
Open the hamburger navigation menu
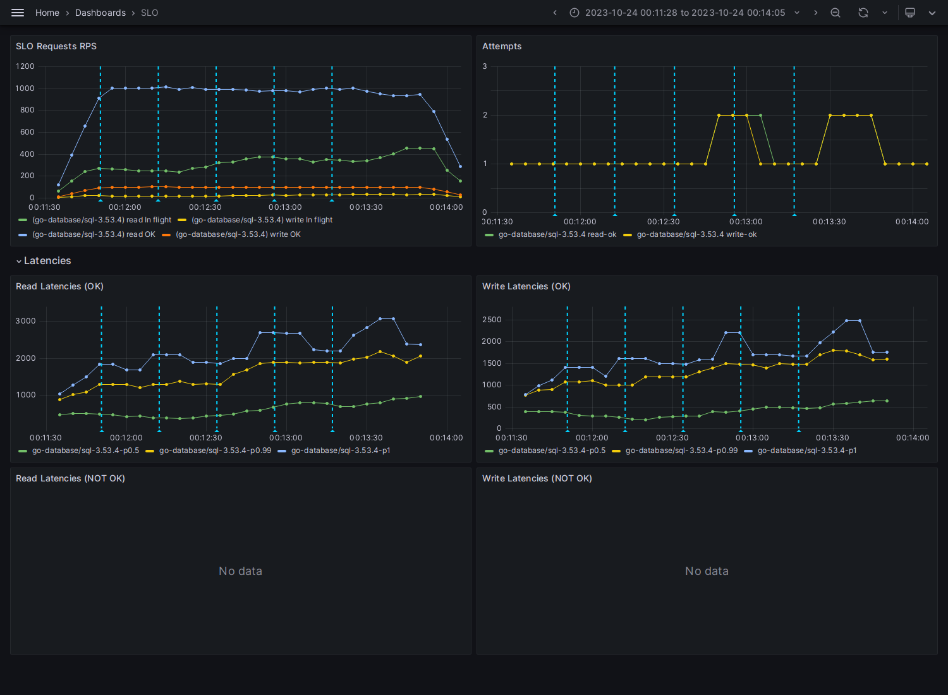pos(18,13)
